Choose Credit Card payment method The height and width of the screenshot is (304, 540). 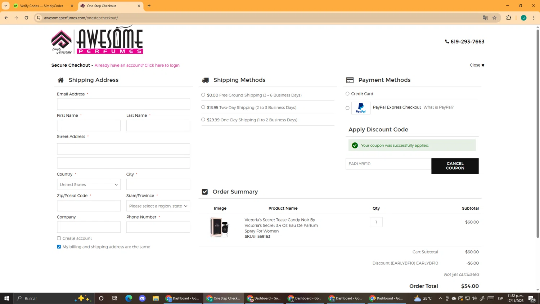tap(347, 94)
